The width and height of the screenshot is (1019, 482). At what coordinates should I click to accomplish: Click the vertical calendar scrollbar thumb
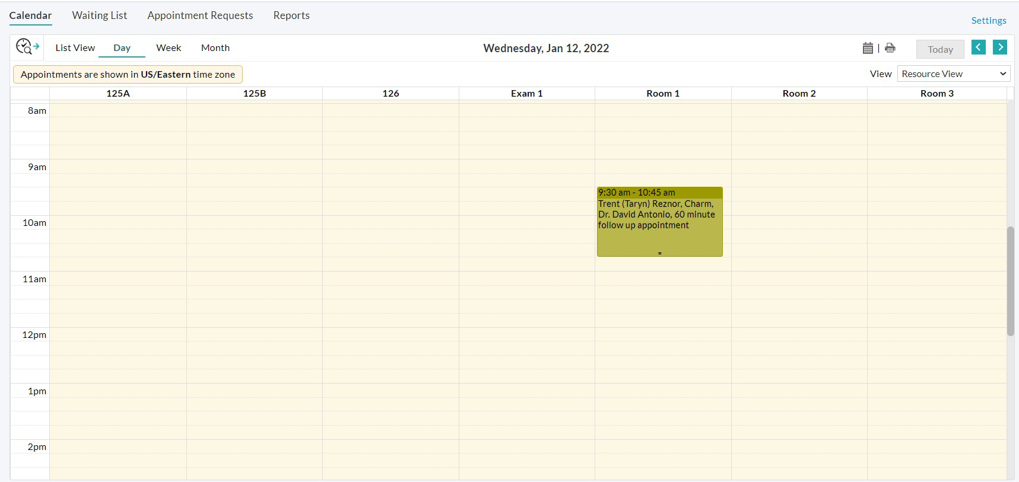point(1010,281)
